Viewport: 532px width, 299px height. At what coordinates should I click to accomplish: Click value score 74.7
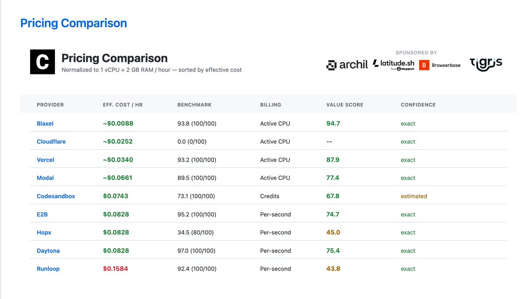pyautogui.click(x=332, y=214)
